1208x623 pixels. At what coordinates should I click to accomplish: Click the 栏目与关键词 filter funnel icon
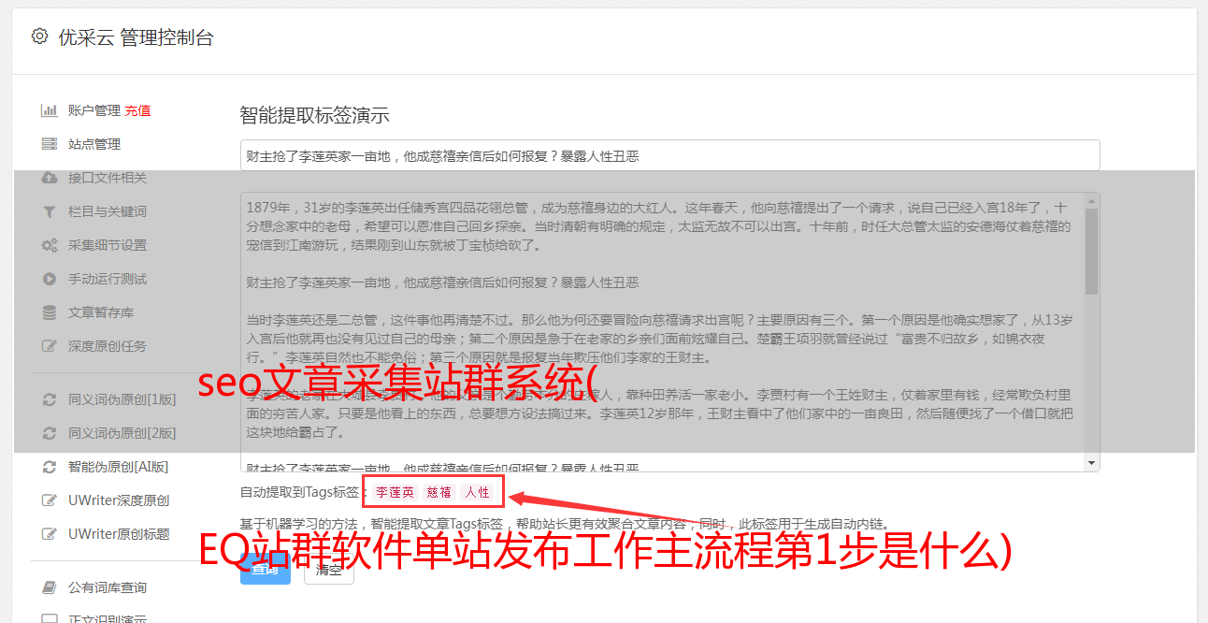50,211
